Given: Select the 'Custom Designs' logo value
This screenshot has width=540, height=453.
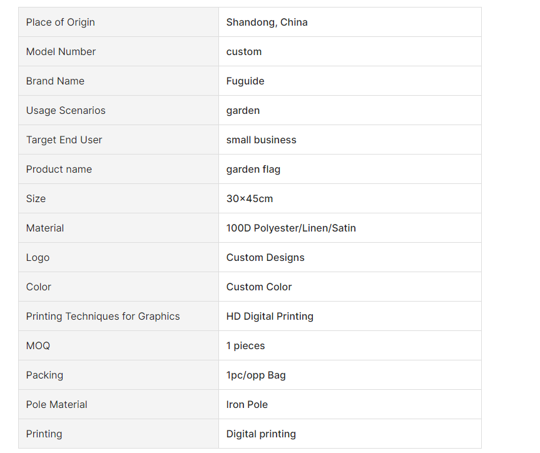Looking at the screenshot, I should click(x=265, y=257).
